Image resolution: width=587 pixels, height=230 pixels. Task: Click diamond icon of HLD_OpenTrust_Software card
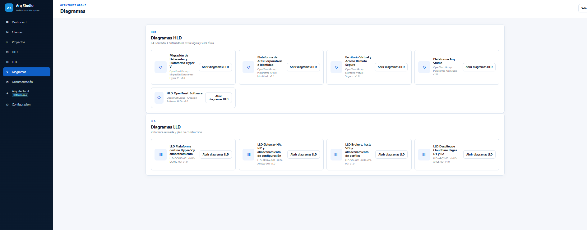pos(159,97)
